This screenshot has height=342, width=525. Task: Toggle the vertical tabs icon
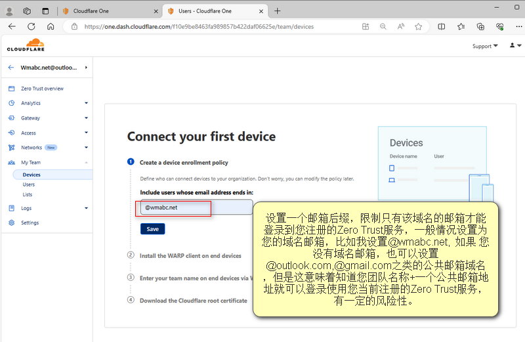point(45,11)
